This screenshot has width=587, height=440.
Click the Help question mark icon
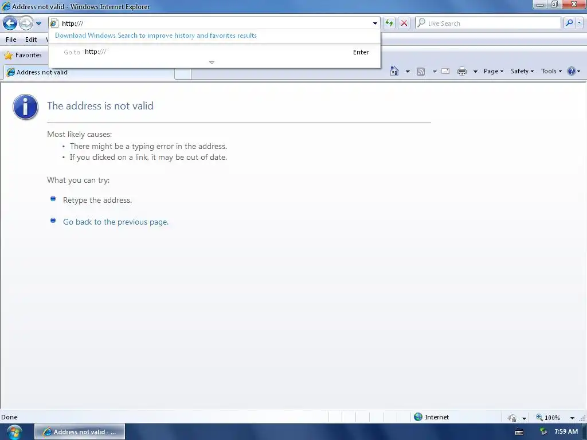point(572,71)
